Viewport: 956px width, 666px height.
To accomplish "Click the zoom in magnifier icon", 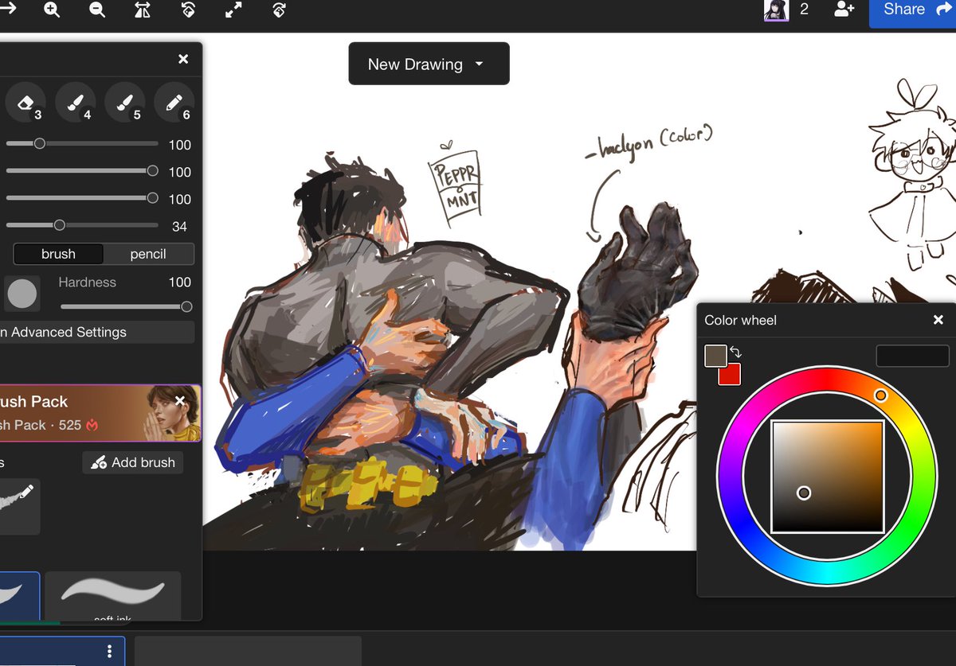I will (x=52, y=10).
